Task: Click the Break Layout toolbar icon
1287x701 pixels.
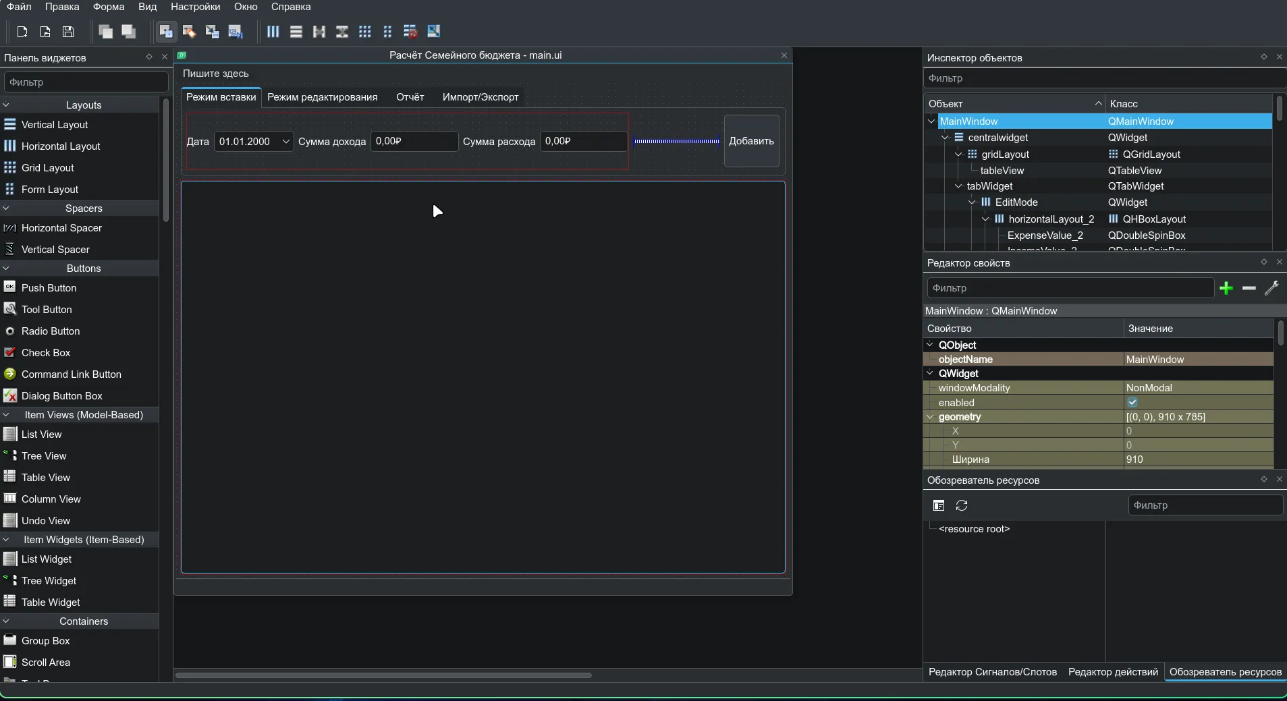Action: click(410, 32)
